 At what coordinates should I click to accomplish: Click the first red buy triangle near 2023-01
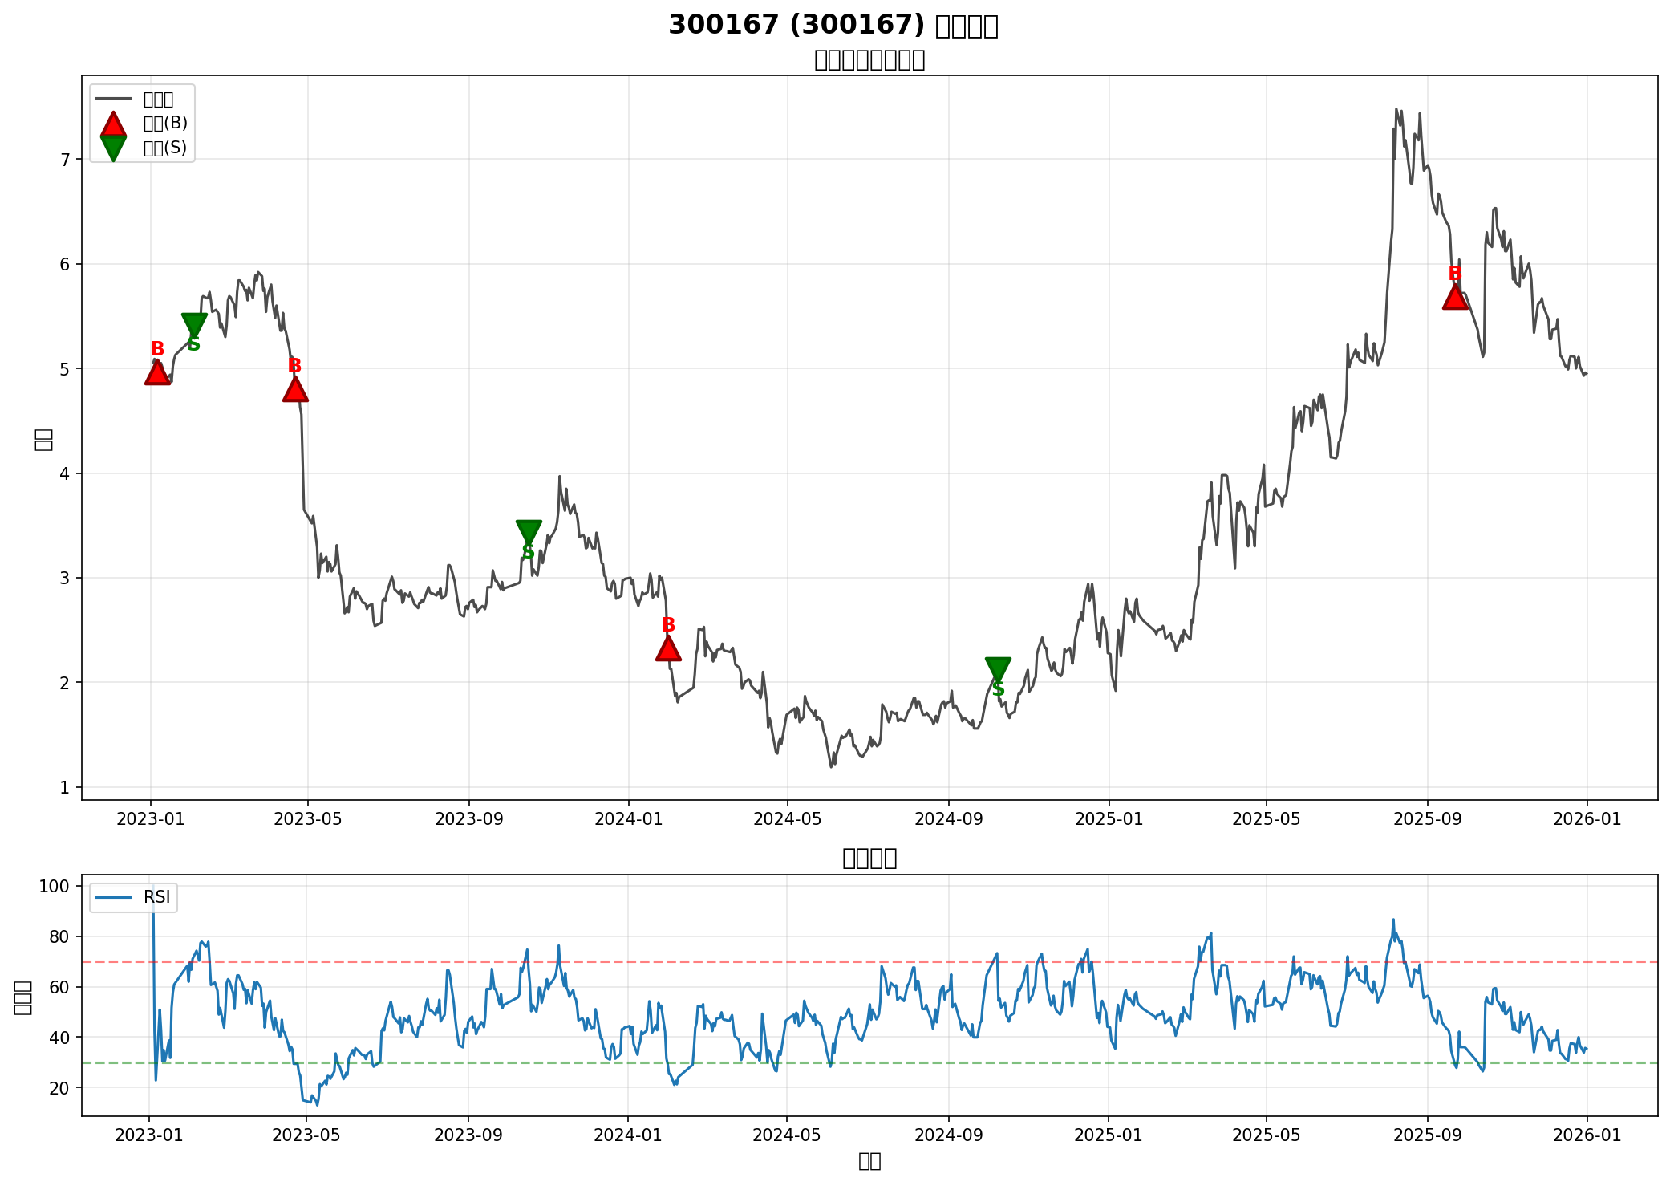pos(157,373)
